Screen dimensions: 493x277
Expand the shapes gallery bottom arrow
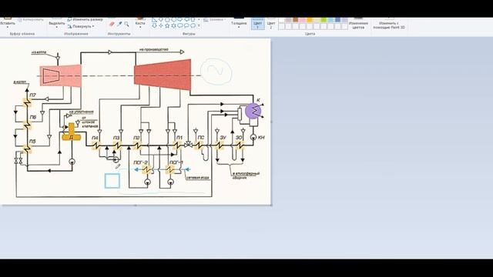coord(199,25)
